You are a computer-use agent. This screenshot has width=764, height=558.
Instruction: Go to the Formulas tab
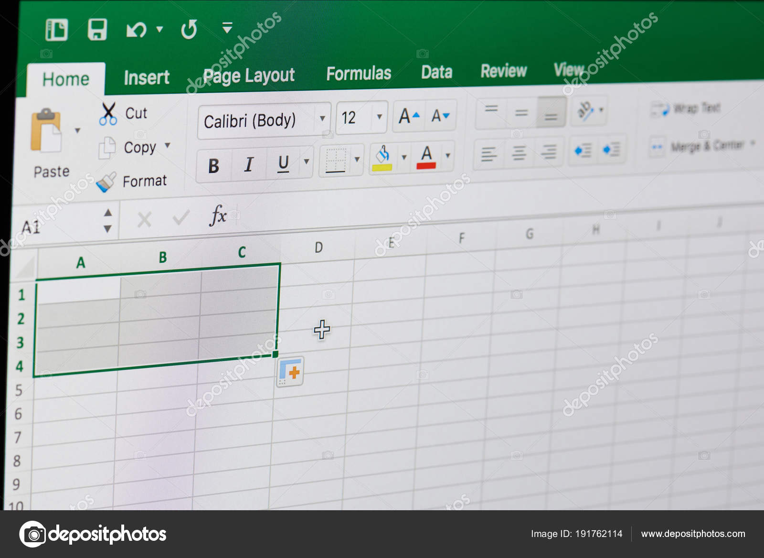(x=359, y=74)
